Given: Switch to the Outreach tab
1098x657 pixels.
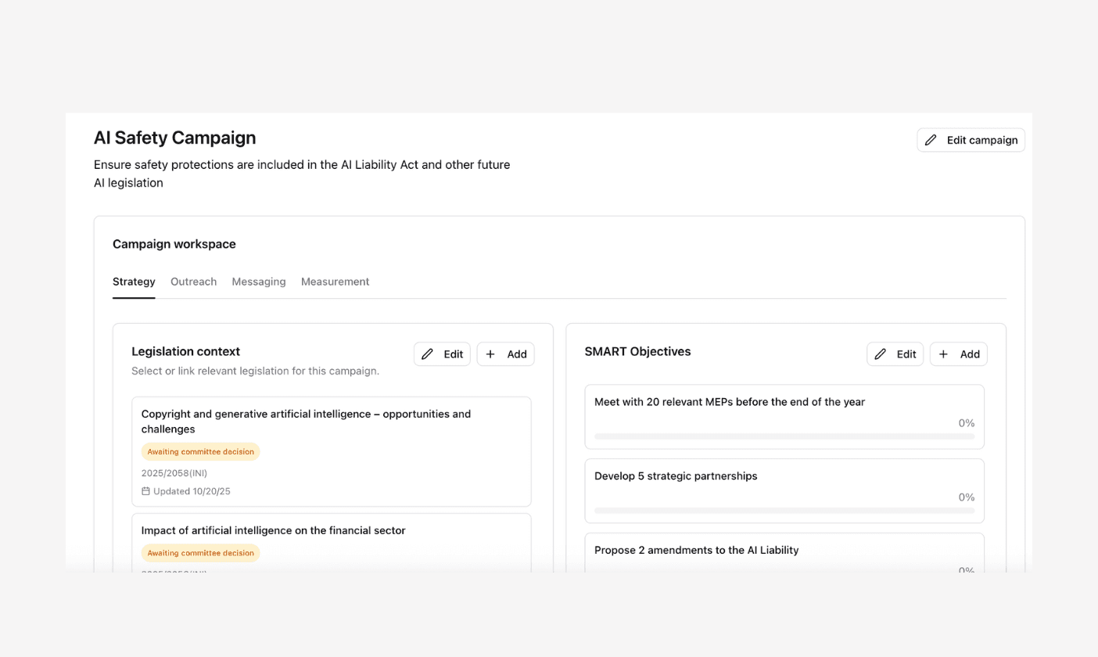Looking at the screenshot, I should pos(193,282).
